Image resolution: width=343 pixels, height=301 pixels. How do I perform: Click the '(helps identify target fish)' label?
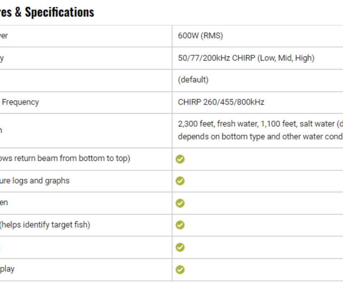coord(45,225)
